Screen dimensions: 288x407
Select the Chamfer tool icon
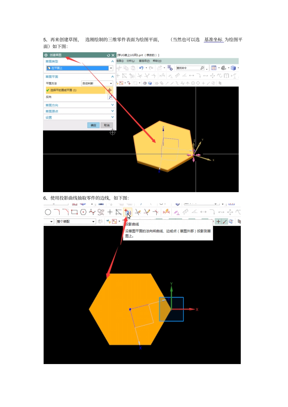(65, 212)
